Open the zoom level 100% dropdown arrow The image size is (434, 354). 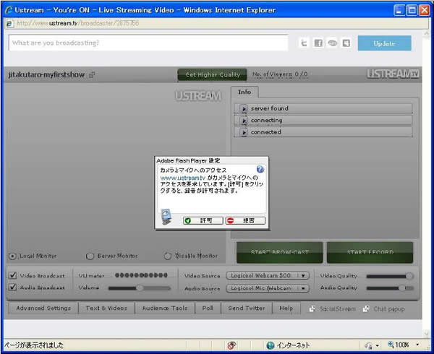(x=417, y=345)
